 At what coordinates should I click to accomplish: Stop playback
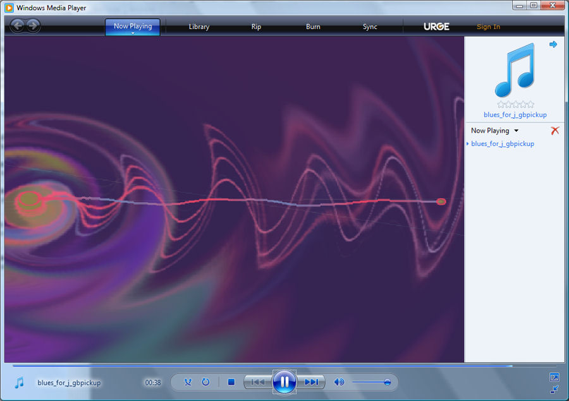click(x=231, y=382)
